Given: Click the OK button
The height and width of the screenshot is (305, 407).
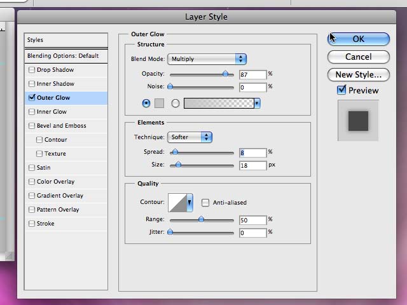Looking at the screenshot, I should pos(358,39).
